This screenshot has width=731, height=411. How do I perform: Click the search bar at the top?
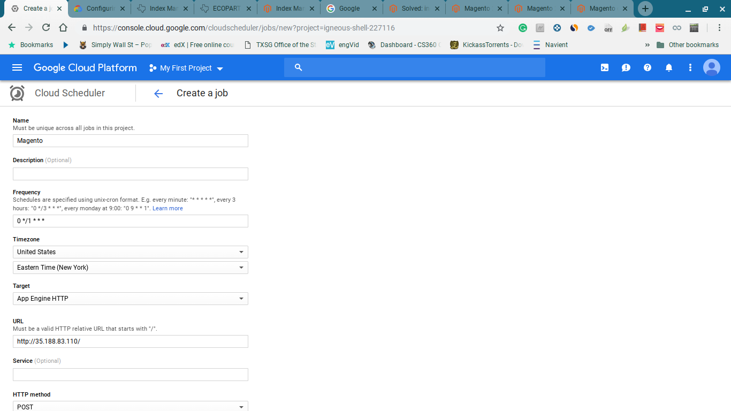415,67
